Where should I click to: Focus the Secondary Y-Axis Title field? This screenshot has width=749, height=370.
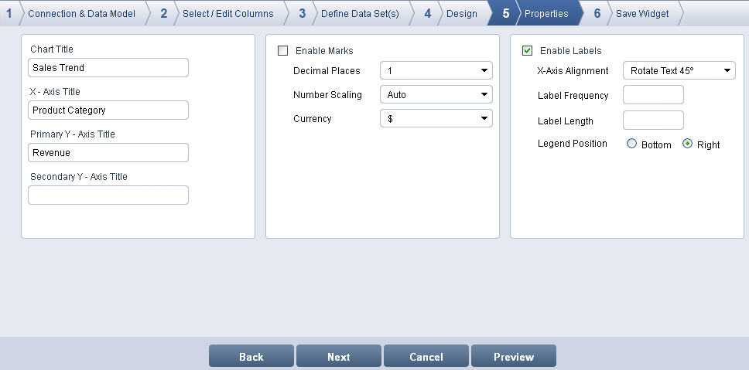108,195
